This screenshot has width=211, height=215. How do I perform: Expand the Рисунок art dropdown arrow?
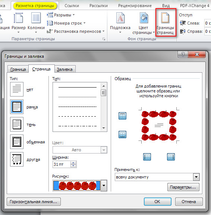(x=104, y=186)
